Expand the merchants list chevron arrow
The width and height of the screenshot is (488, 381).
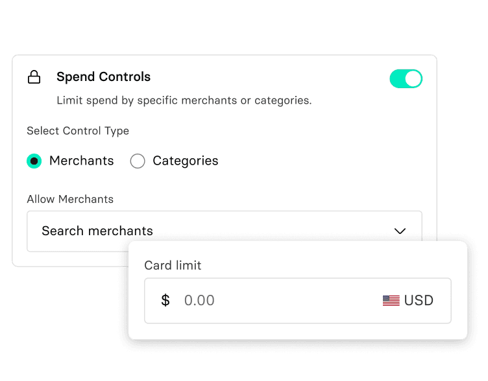tap(400, 231)
